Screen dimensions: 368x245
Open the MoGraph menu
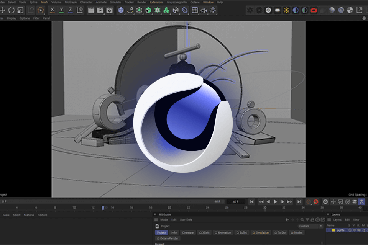tap(71, 2)
